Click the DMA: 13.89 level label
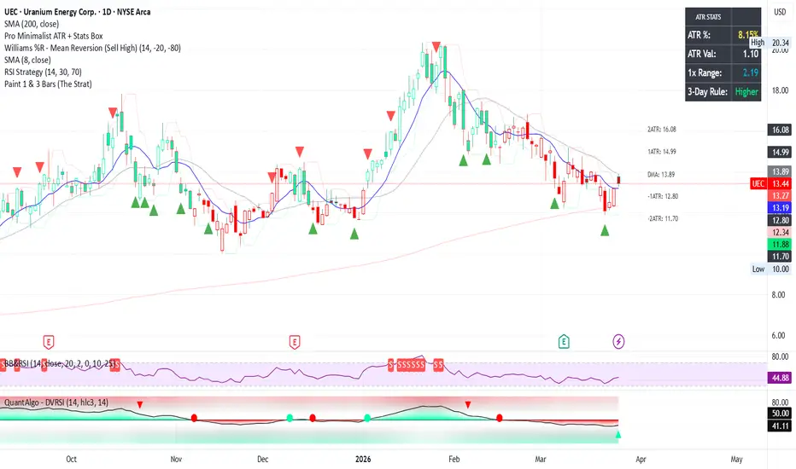Screen dimensions: 796x469 pos(661,175)
